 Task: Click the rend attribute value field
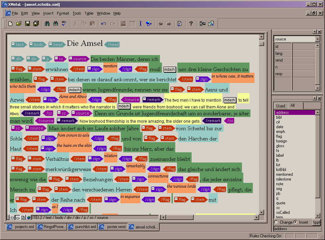304,60
